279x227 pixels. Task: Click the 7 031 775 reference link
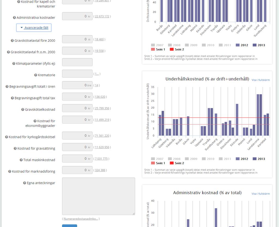pos(101,159)
